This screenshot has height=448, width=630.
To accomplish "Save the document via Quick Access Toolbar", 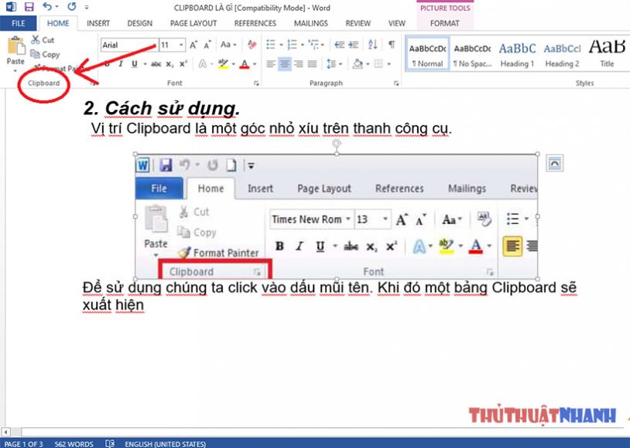I will (x=29, y=6).
